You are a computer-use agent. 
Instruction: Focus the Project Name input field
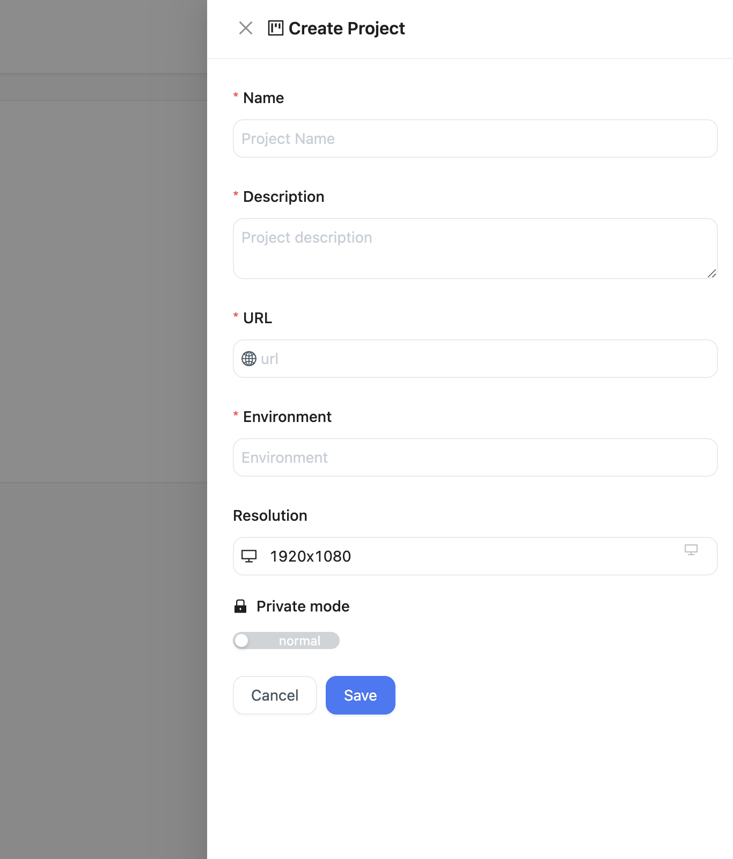coord(475,139)
